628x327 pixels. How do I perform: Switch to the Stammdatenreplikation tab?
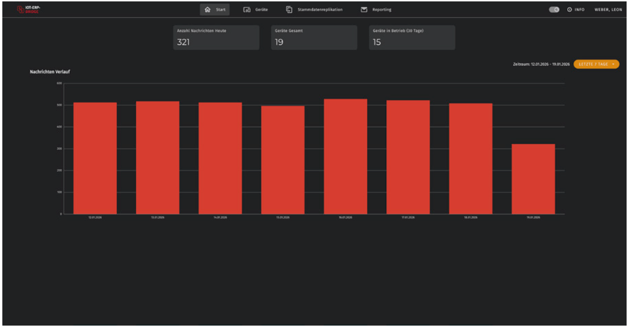tap(320, 10)
